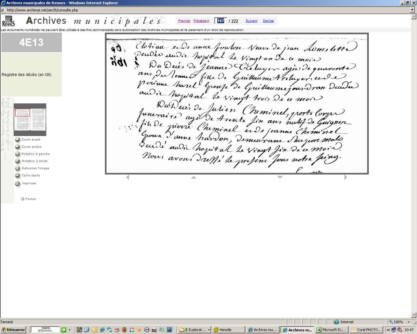Pan the document right using right arrow
The height and width of the screenshot is (334, 417).
coord(346,177)
